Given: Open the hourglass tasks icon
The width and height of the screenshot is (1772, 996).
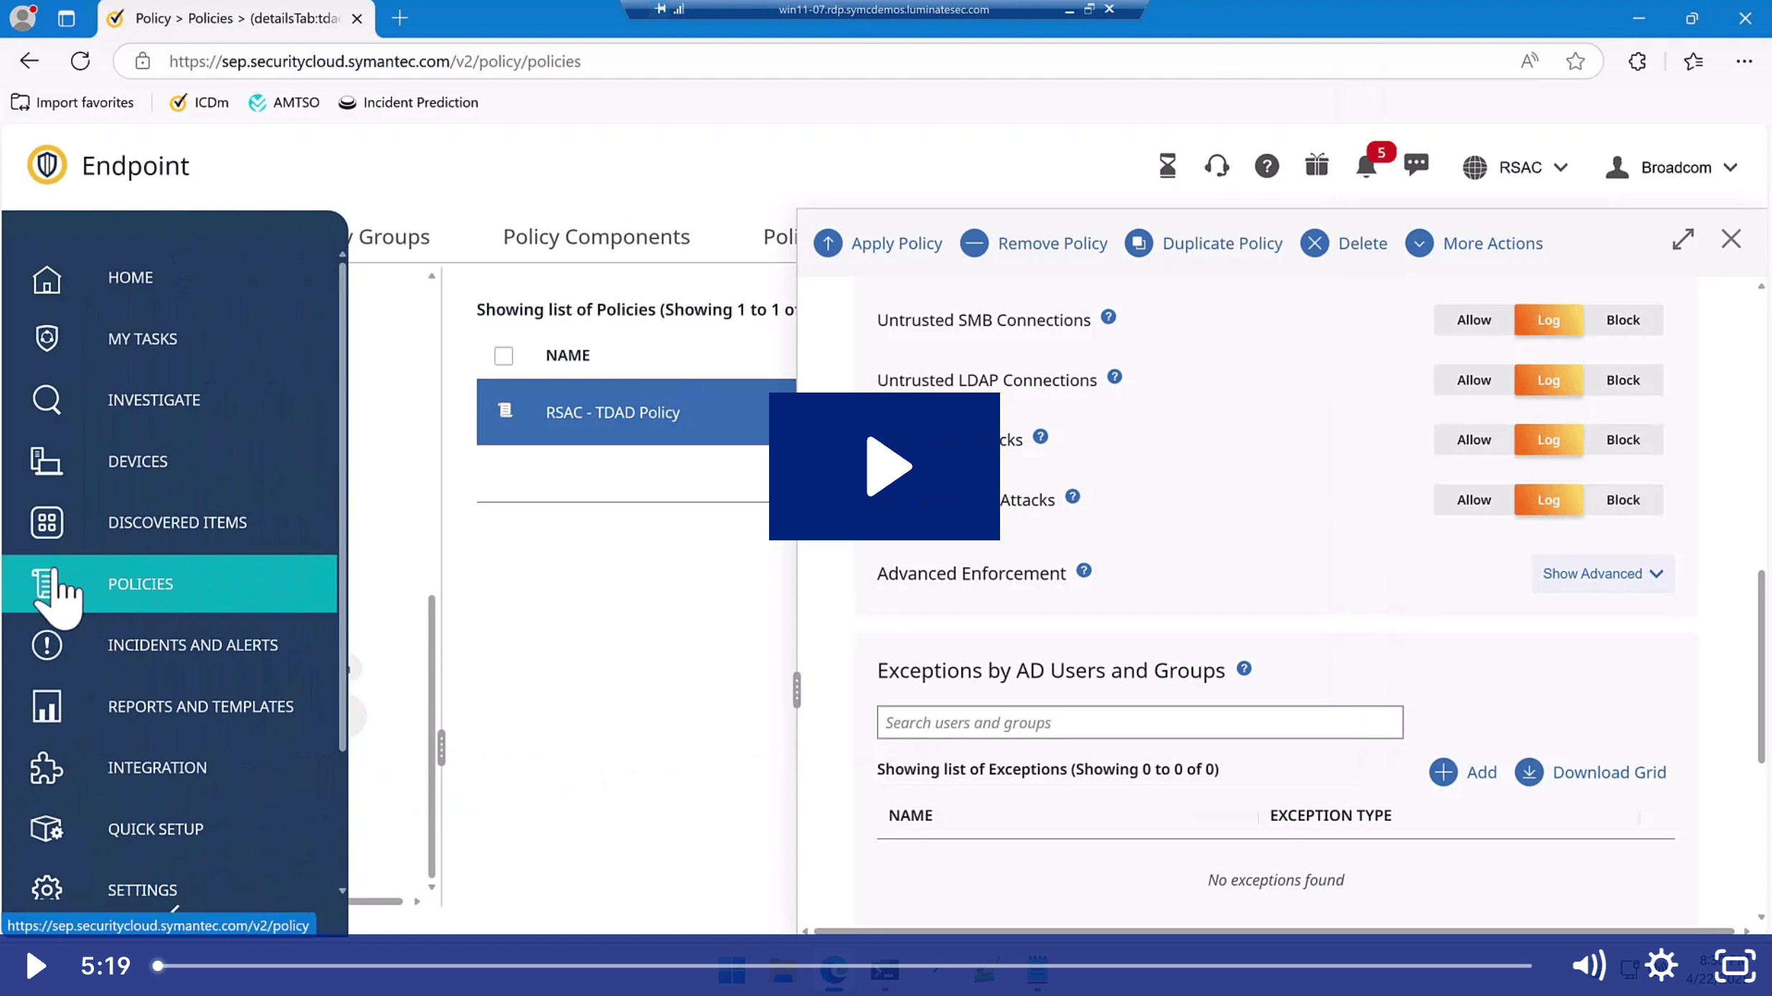Looking at the screenshot, I should [x=1167, y=166].
